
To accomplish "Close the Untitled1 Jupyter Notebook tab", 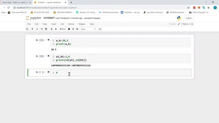I will pyautogui.click(x=65, y=2).
